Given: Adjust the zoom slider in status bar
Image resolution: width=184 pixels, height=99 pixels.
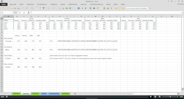Looking at the screenshot, I should tap(170, 97).
